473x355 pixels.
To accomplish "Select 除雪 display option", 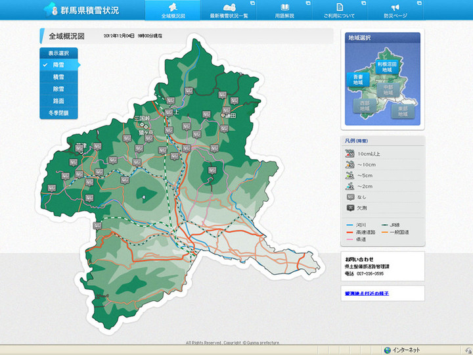I will click(x=59, y=89).
